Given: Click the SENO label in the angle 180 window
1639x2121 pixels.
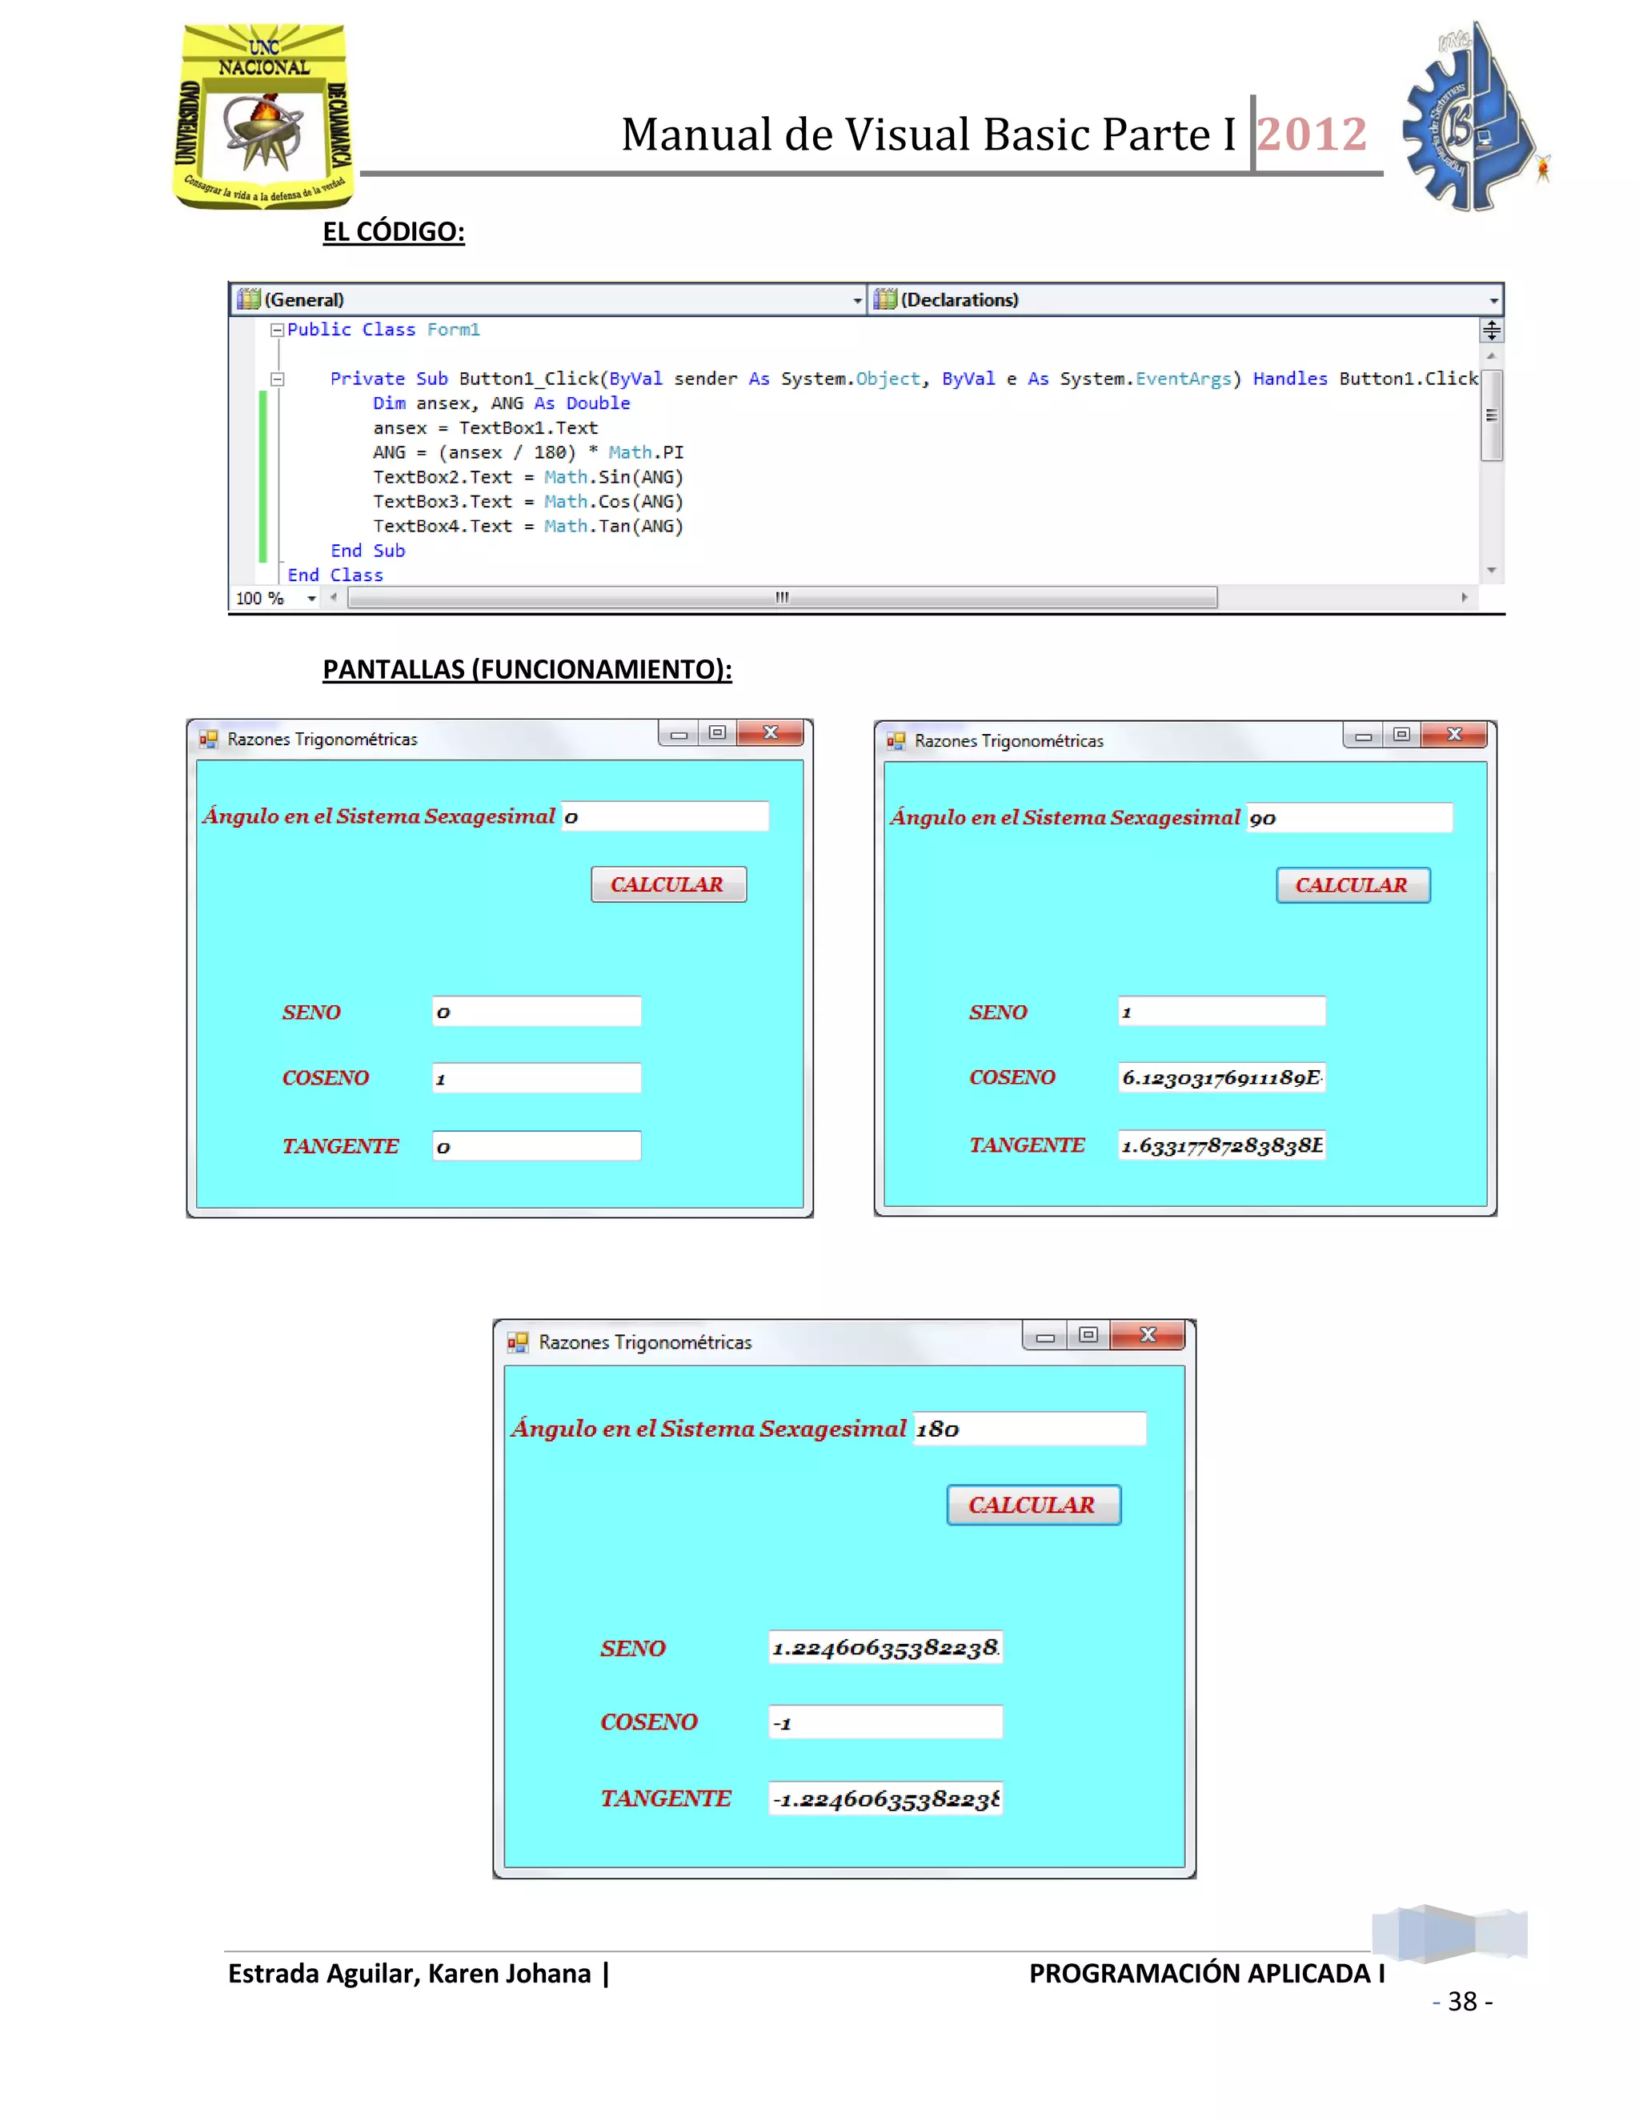Looking at the screenshot, I should coord(633,1648).
